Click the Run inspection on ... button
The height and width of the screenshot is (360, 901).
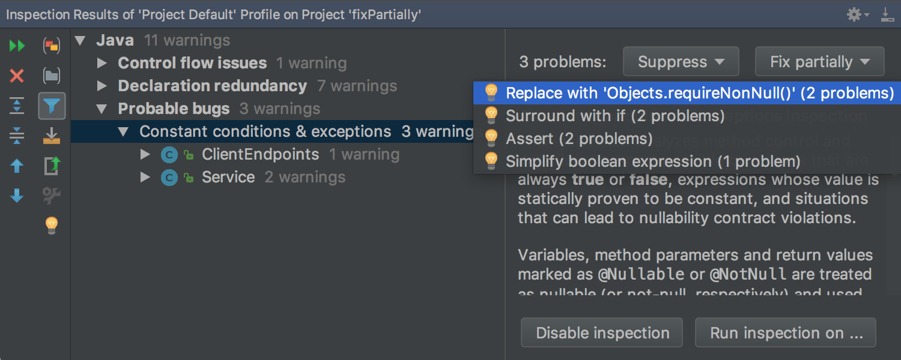point(786,333)
